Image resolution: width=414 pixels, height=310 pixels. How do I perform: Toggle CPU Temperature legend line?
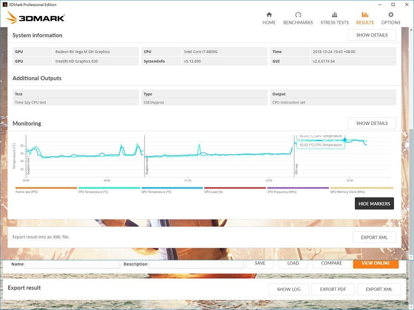tap(109, 188)
